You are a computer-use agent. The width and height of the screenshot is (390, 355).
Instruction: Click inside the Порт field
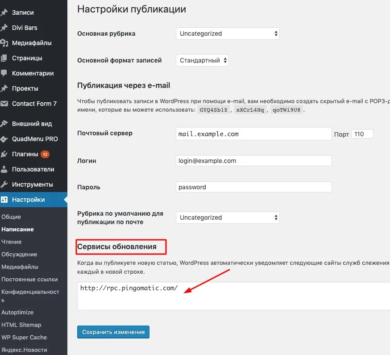(362, 134)
